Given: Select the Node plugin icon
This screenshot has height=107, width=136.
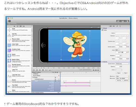Looking at the screenshot, I should coord(9,30).
